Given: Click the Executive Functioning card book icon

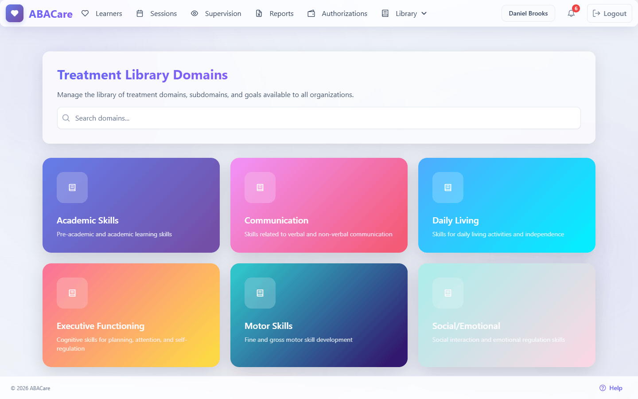Looking at the screenshot, I should click(x=72, y=293).
